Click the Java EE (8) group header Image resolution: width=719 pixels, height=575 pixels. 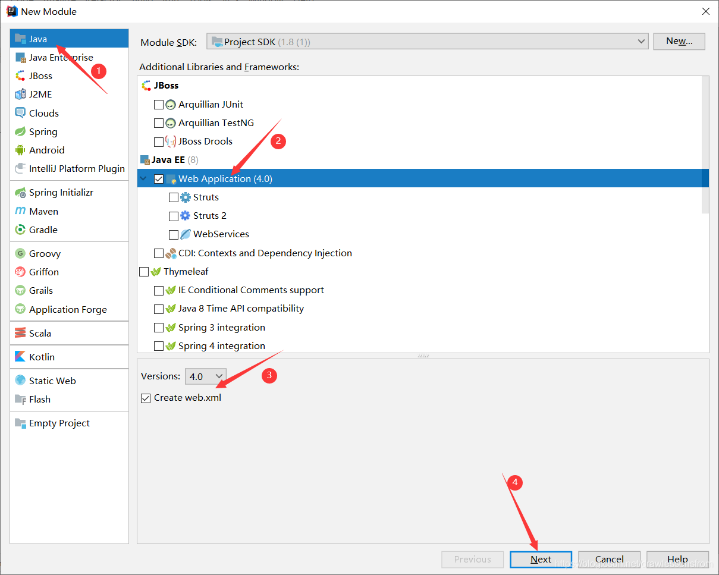click(419, 159)
